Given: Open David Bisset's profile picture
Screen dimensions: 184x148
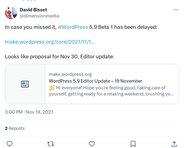Looking at the screenshot, I should (x=11, y=13).
